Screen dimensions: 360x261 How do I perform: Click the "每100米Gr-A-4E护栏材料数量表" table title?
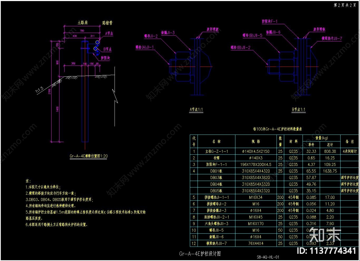(278, 129)
